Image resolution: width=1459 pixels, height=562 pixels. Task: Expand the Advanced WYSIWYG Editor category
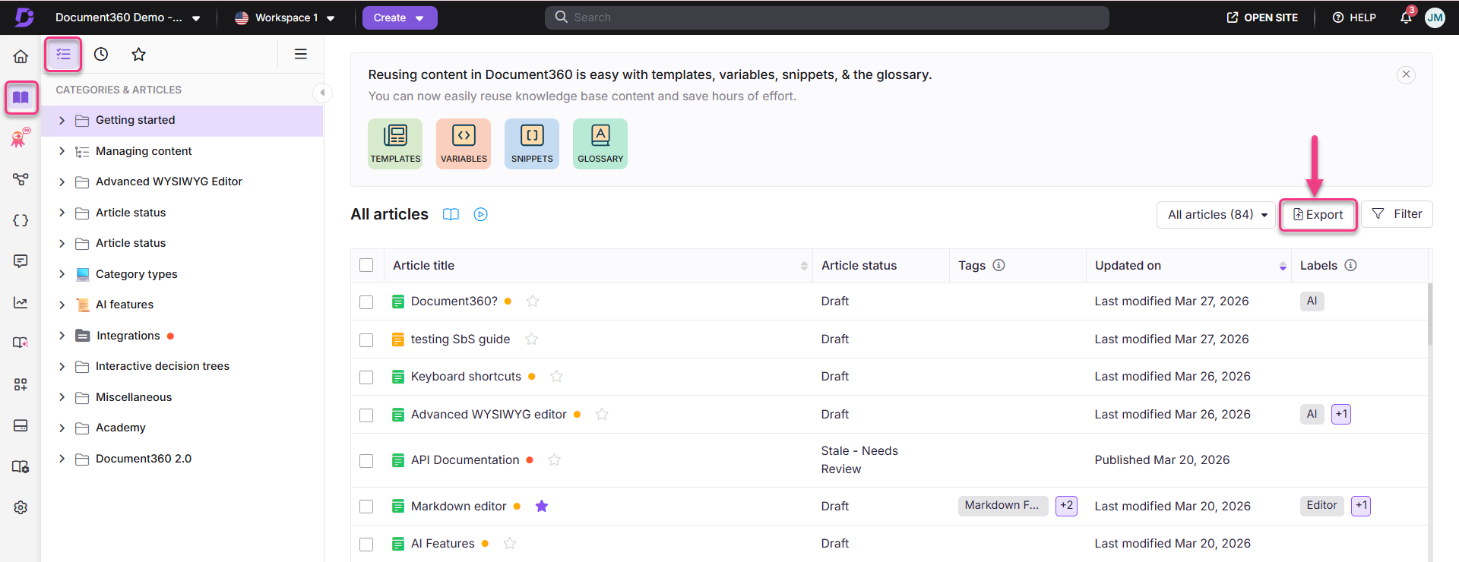[62, 182]
